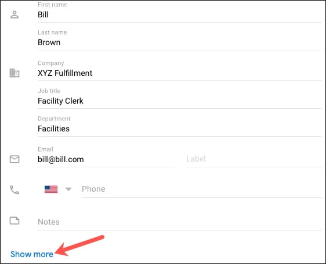Click the notes page icon

point(15,221)
